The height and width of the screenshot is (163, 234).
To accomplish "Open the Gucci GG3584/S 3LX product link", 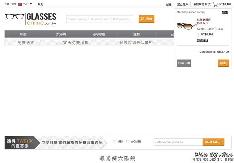I will pyautogui.click(x=210, y=29).
